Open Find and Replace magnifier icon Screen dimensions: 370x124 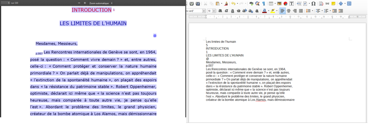(x=257, y=4)
